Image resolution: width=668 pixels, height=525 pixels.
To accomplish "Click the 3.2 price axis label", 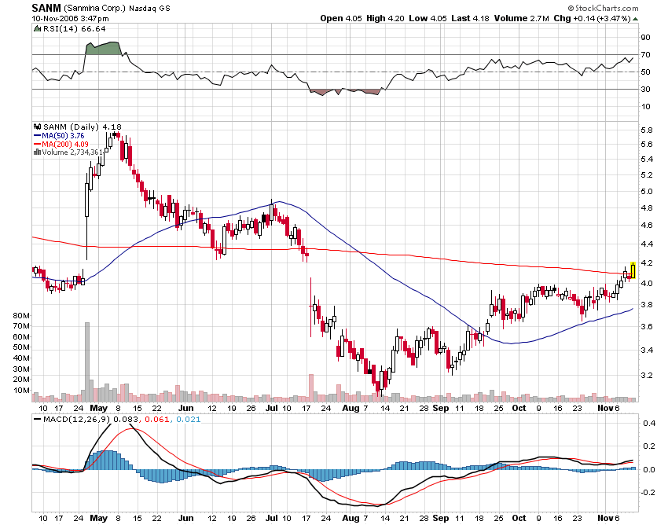I will click(647, 376).
